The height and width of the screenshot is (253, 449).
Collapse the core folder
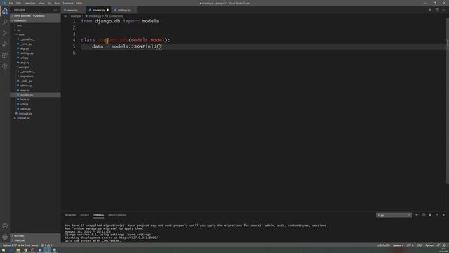click(x=21, y=34)
